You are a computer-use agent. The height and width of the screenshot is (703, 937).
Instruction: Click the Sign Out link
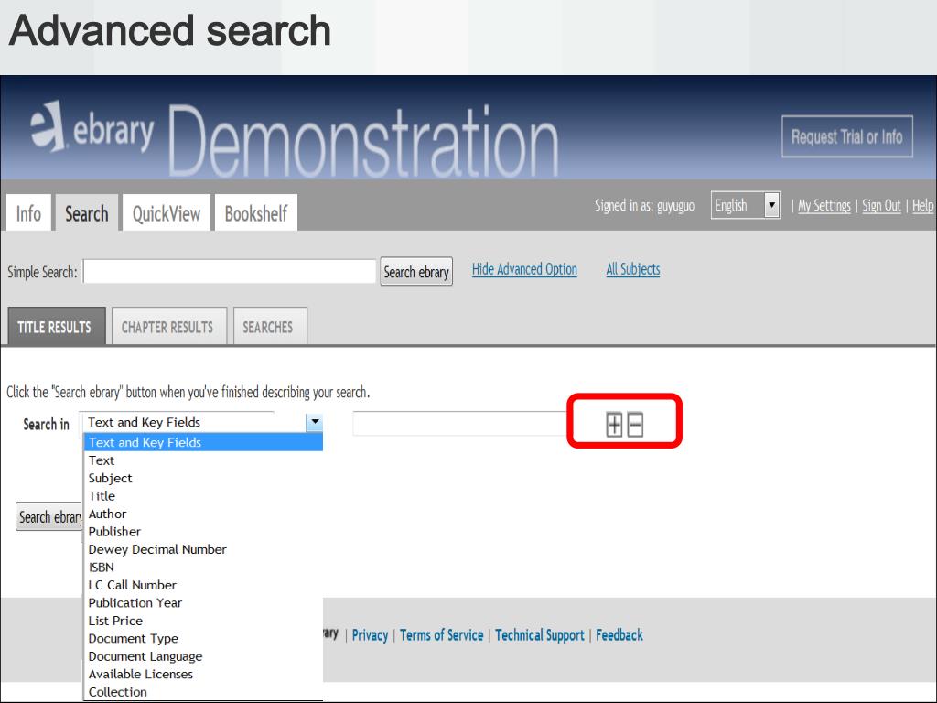point(881,206)
